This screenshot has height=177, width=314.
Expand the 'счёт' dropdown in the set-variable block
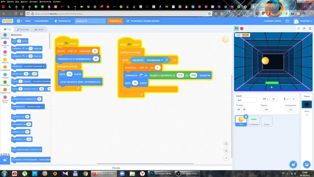pos(75,51)
